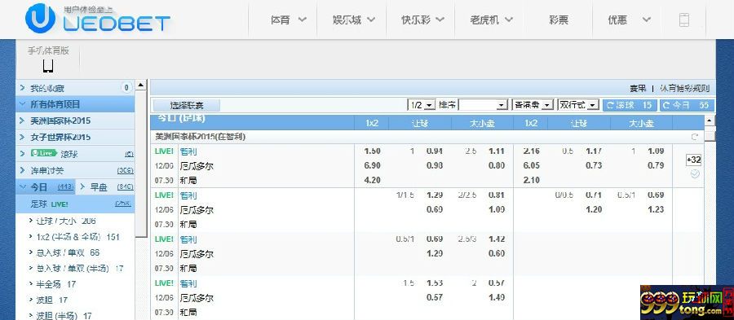
Task: Click the 手机体育版 phone icon
Action: pyautogui.click(x=48, y=66)
